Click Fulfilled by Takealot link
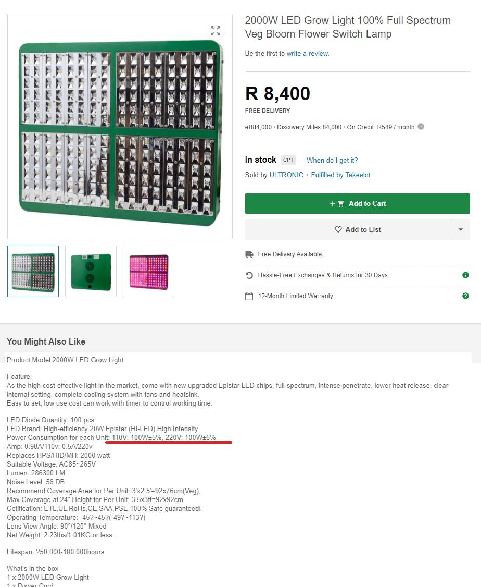Image resolution: width=481 pixels, height=587 pixels. coord(340,175)
